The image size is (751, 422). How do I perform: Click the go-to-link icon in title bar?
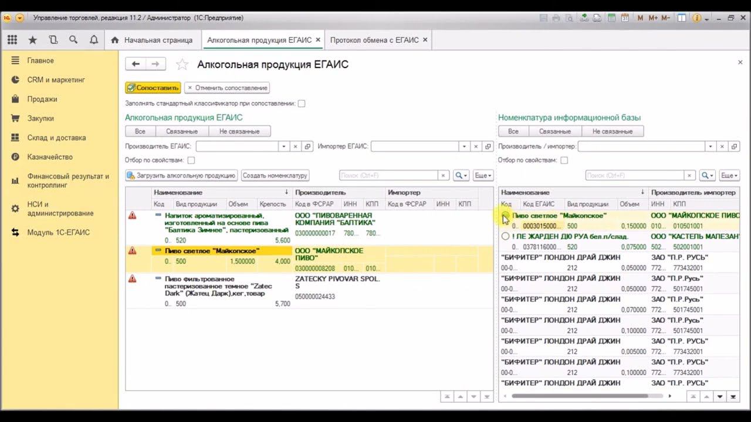click(x=584, y=18)
